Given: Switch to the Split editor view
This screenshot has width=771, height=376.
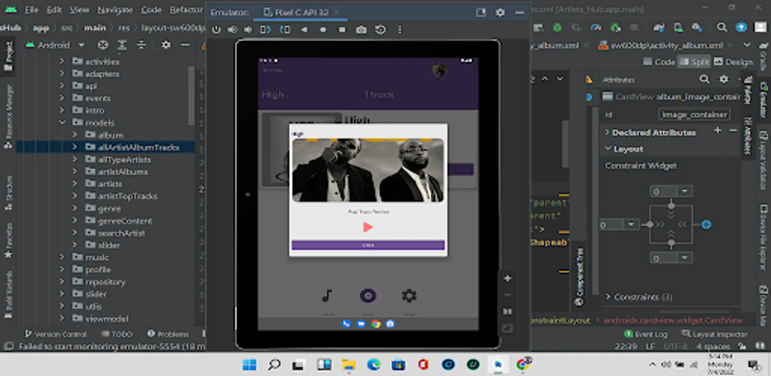Looking at the screenshot, I should 694,62.
